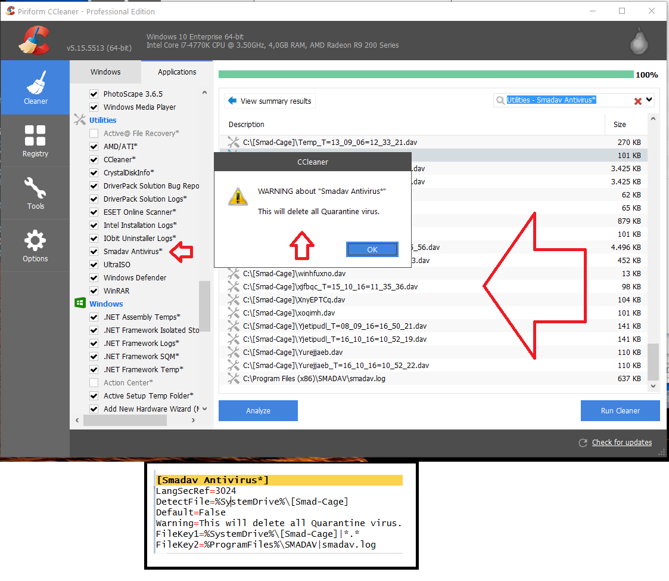Image resolution: width=669 pixels, height=581 pixels.
Task: Open the Options gear section
Action: [35, 246]
